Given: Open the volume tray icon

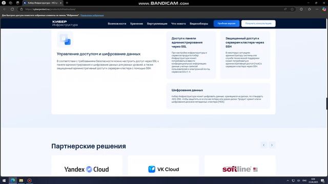Looking at the screenshot, I should 298,180.
